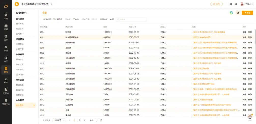This screenshot has width=256, height=124.
Task: Click the 应用 (Apps) button
Action: pyautogui.click(x=216, y=4)
